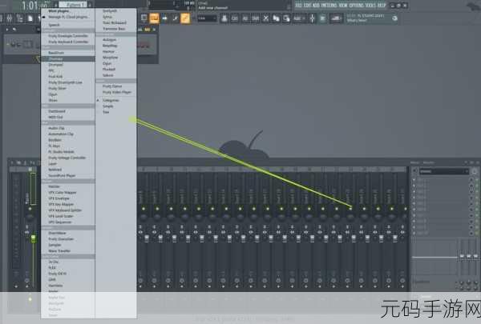Select VFX Color Mapper entry

[63, 192]
